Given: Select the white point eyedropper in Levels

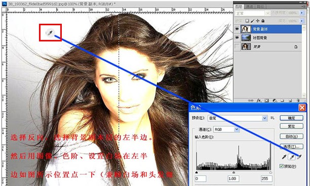Looking at the screenshot, I should click(x=299, y=157).
